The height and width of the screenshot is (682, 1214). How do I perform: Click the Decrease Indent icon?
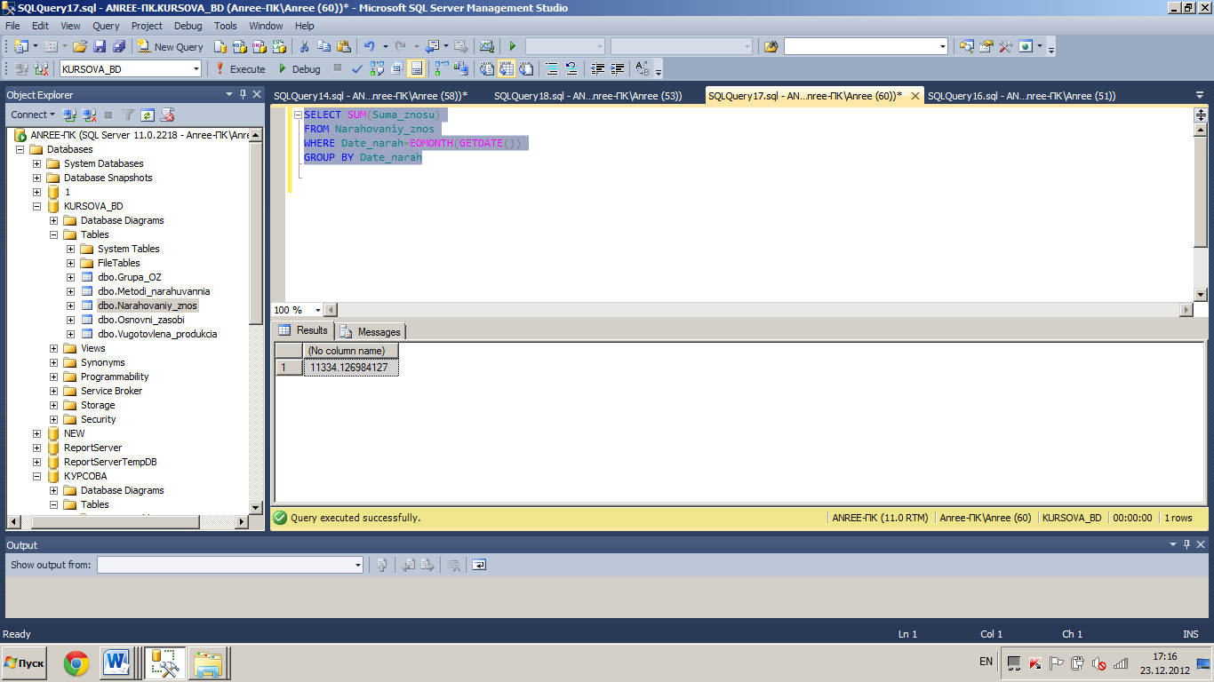tap(597, 68)
